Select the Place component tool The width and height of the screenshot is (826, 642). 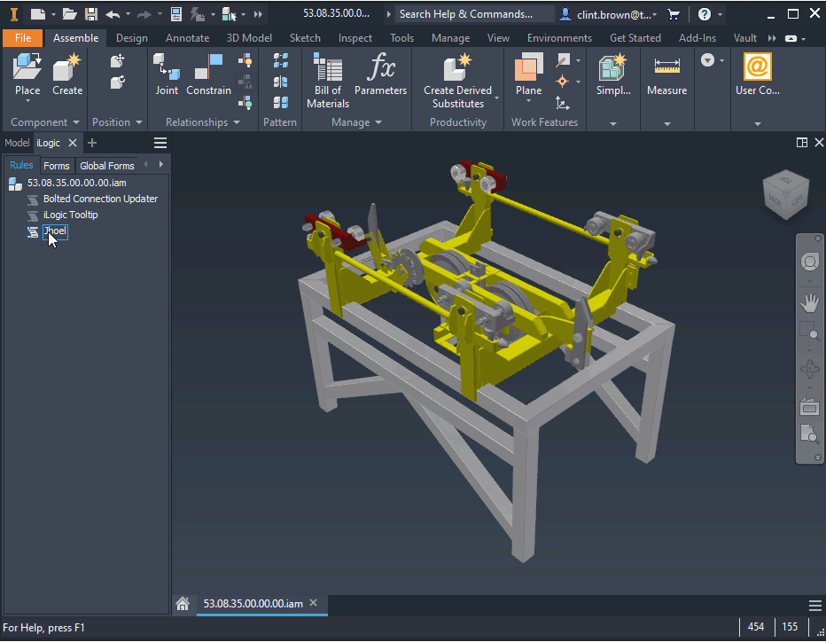pos(27,75)
